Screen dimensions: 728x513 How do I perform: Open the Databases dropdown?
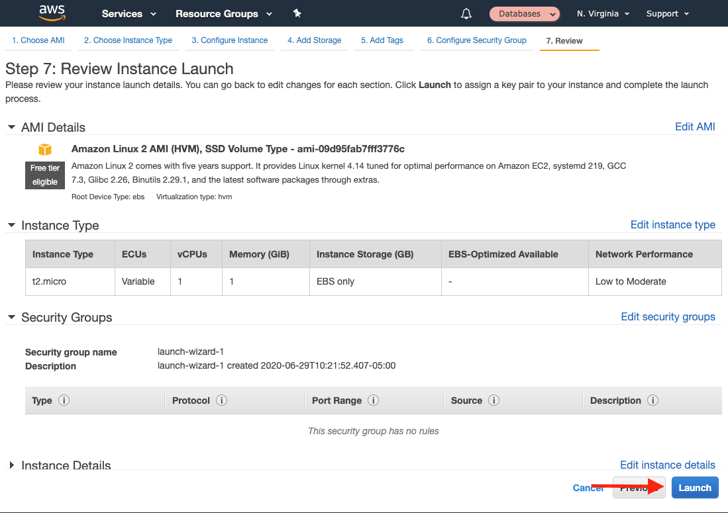[524, 13]
